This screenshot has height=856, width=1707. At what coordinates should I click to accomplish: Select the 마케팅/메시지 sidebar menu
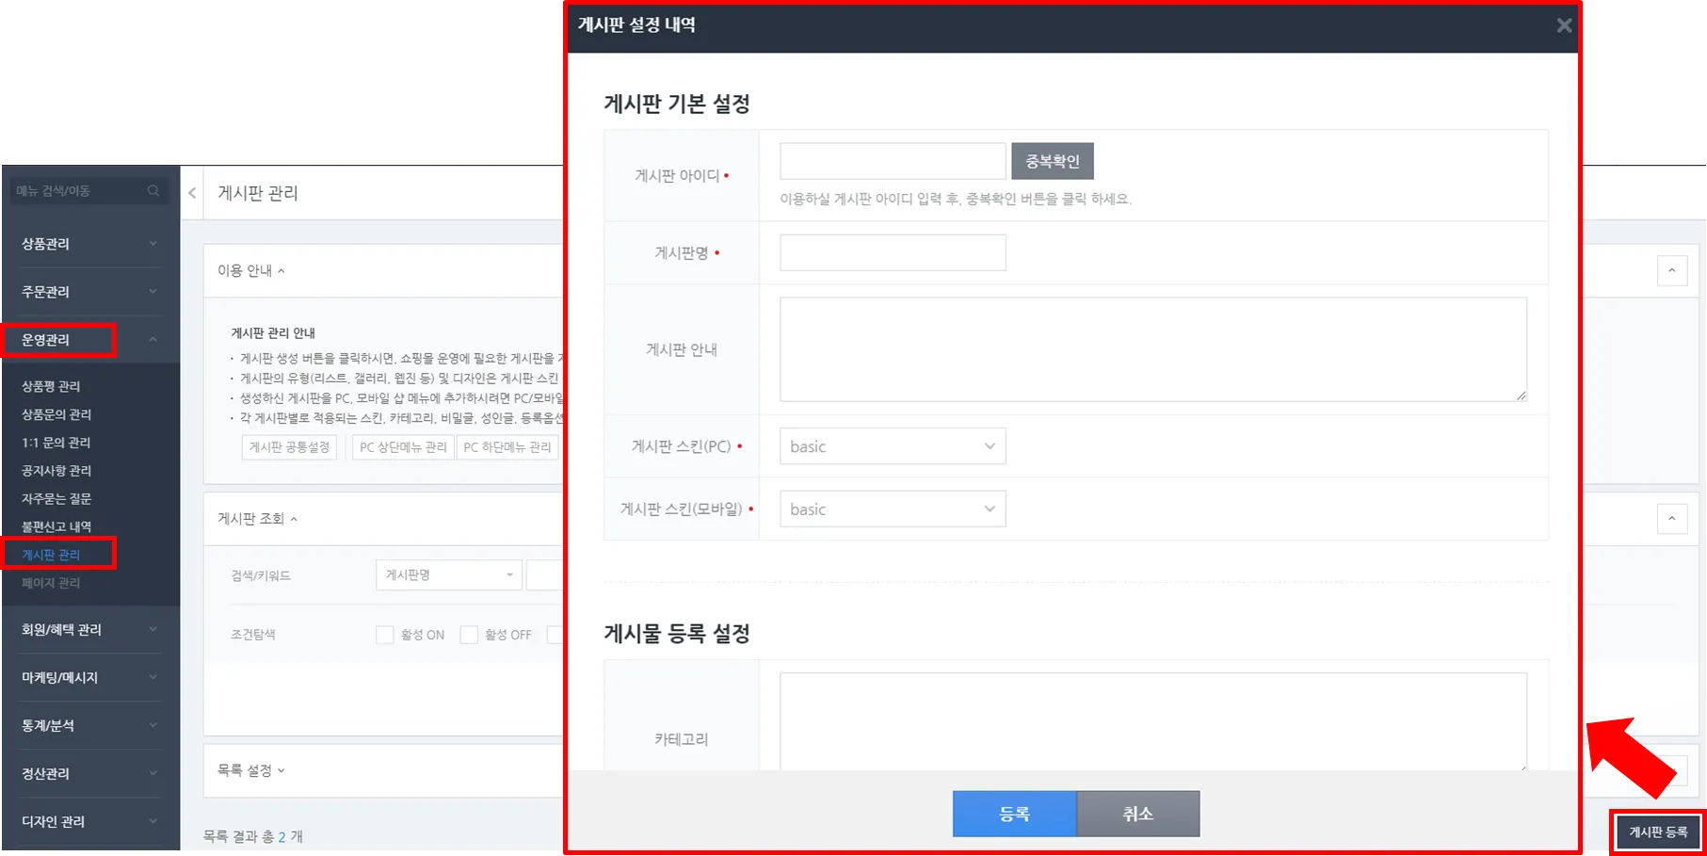pyautogui.click(x=59, y=678)
